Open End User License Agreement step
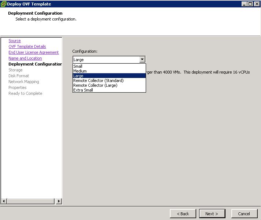The image size is (261, 220). (34, 52)
